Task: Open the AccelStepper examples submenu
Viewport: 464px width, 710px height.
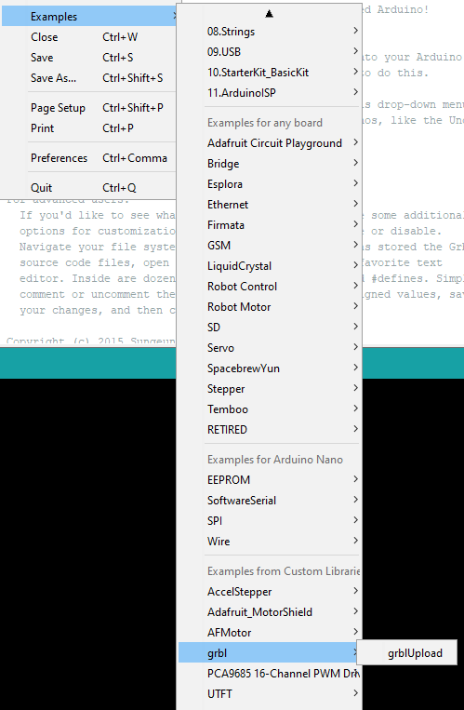Action: coord(270,592)
